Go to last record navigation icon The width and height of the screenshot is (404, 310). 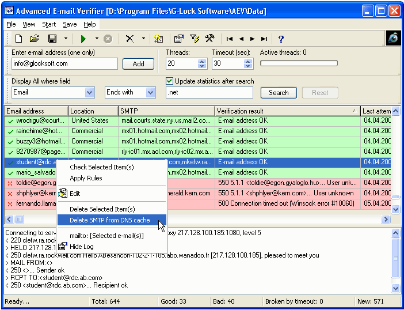pyautogui.click(x=264, y=39)
